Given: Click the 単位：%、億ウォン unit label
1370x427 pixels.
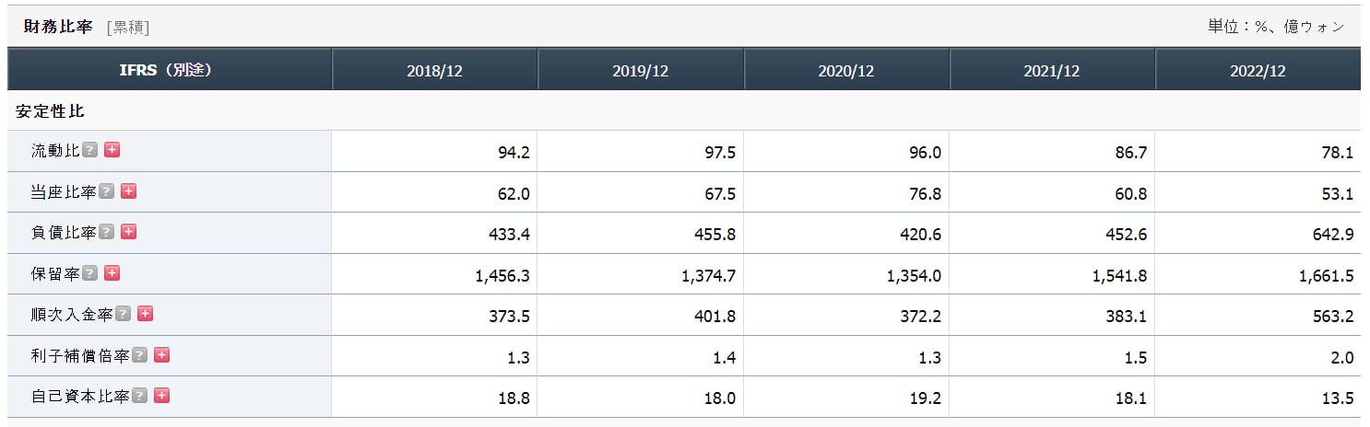Looking at the screenshot, I should pos(1276,27).
